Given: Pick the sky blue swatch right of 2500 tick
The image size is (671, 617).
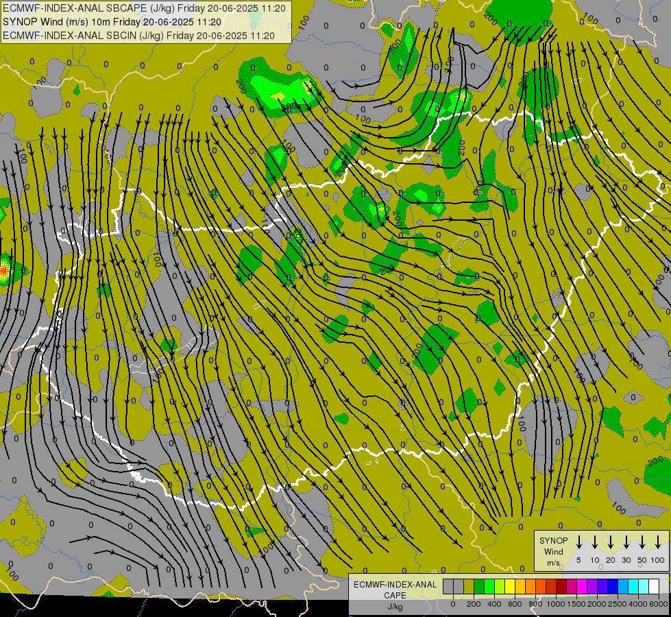Looking at the screenshot, I should click(622, 586).
